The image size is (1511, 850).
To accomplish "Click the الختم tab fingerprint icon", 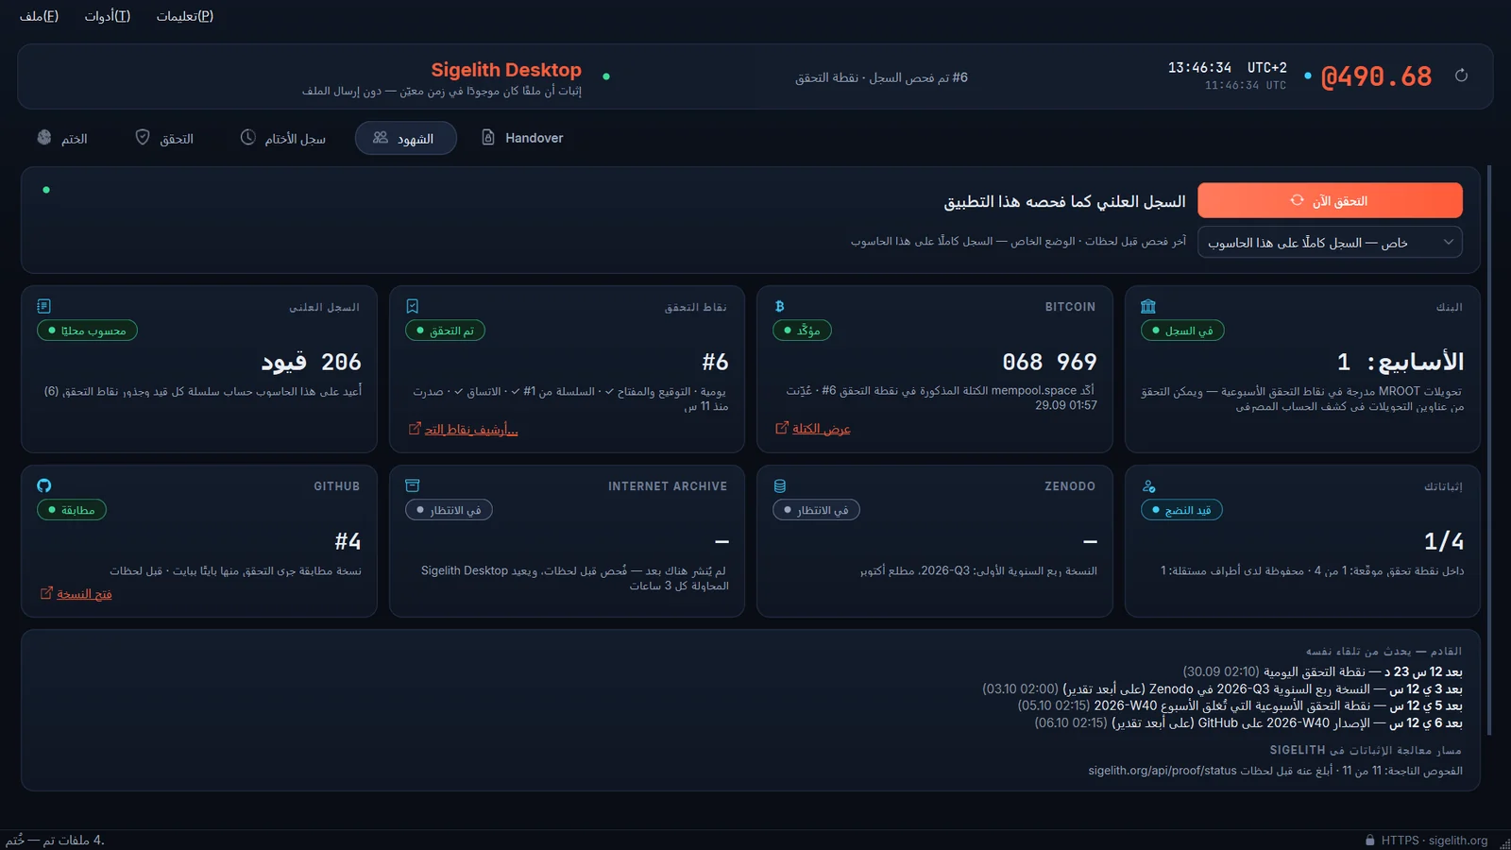I will (44, 137).
